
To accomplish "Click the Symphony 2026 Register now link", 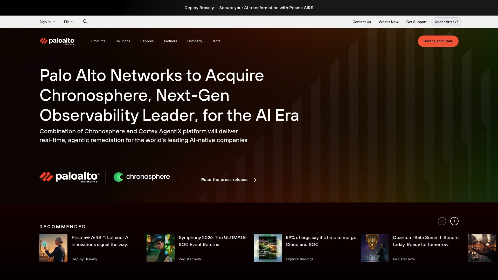I will click(x=190, y=259).
